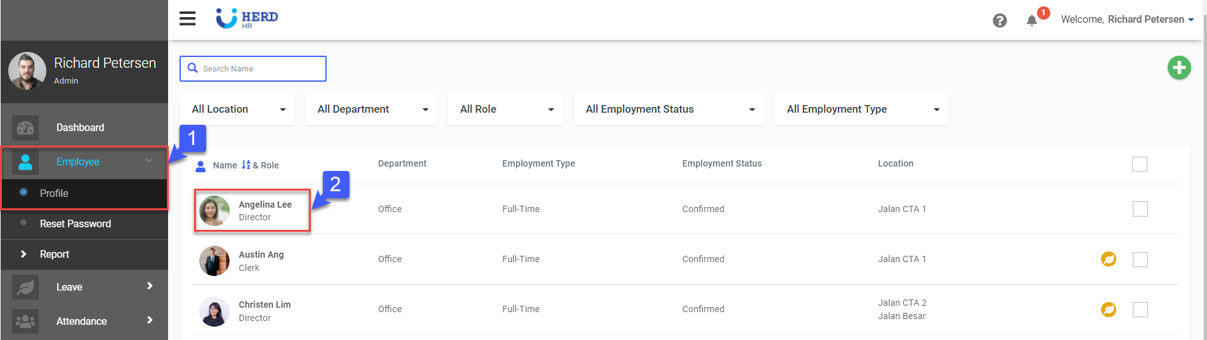Toggle the select-all checkbox in table header
The height and width of the screenshot is (340, 1207).
pyautogui.click(x=1139, y=164)
